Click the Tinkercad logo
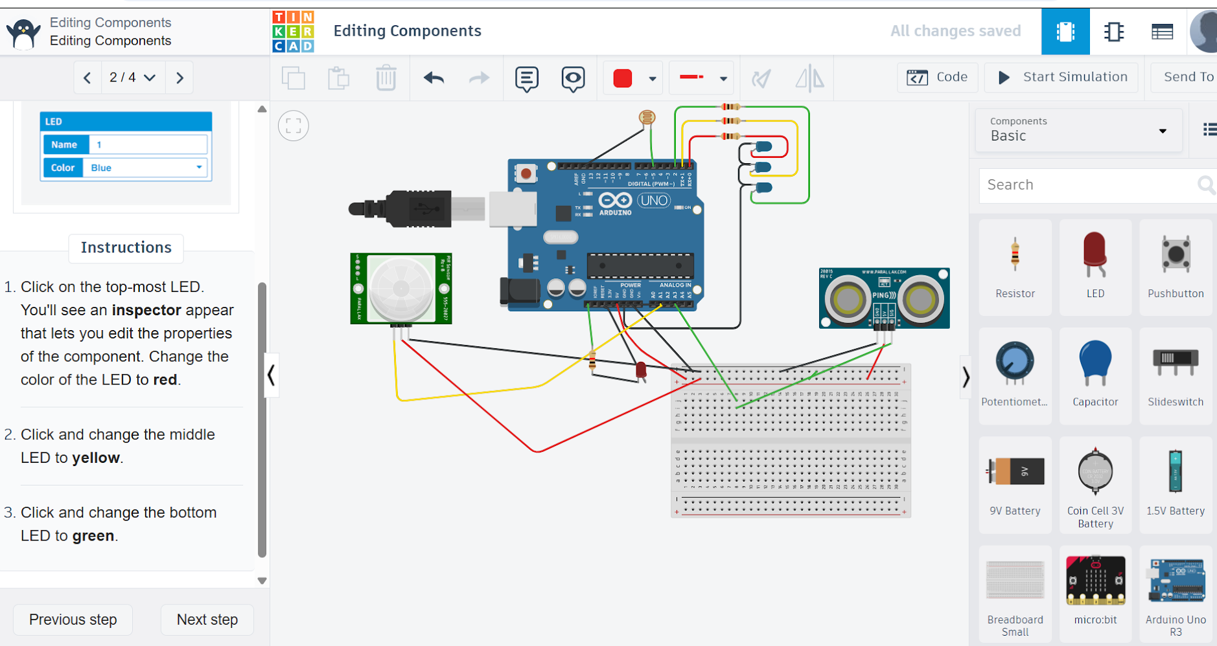The height and width of the screenshot is (646, 1217). [293, 31]
